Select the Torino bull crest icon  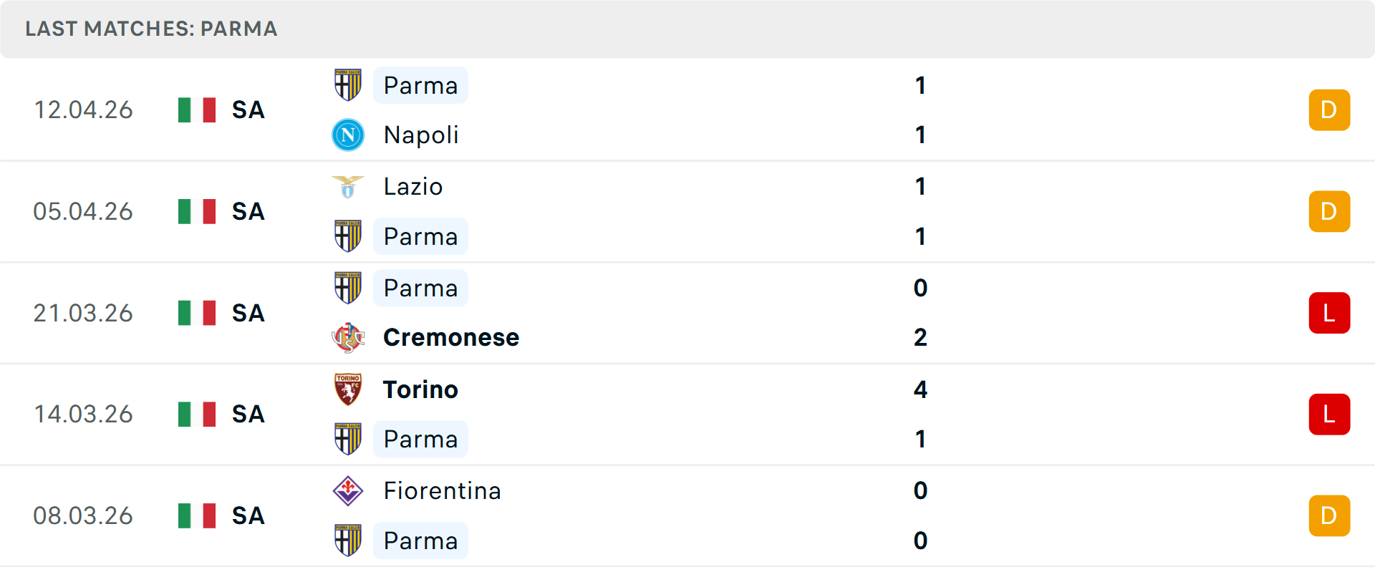tap(348, 390)
